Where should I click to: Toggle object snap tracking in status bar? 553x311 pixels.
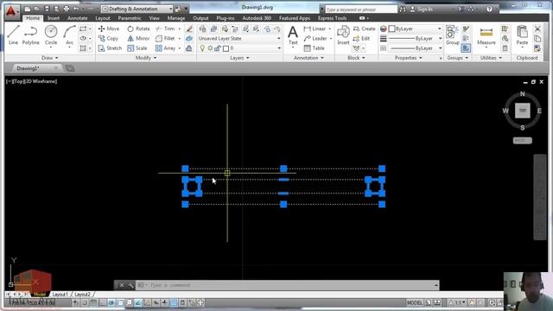[x=138, y=302]
